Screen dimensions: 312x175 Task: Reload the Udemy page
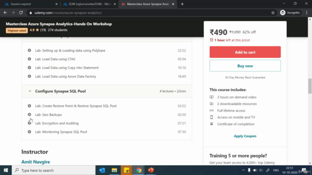21,13
